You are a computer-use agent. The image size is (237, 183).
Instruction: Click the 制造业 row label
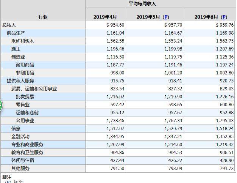pyautogui.click(x=18, y=57)
